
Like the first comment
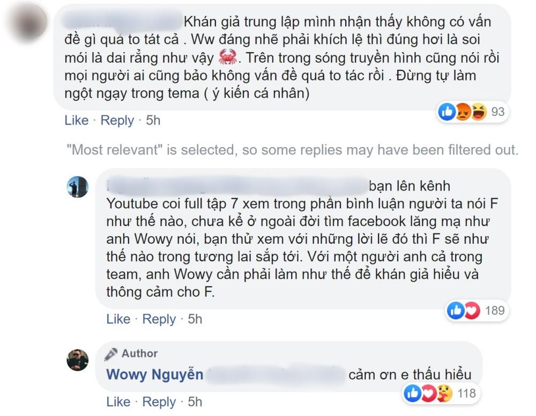(77, 120)
